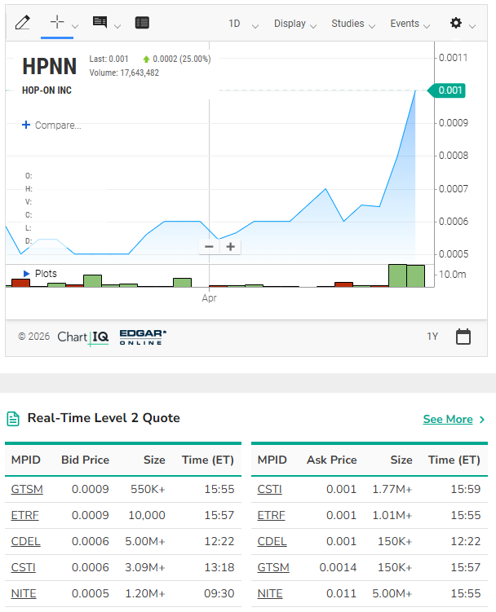Viewport: 496px width, 612px height.
Task: Click the Apr date axis label
Action: click(x=209, y=298)
